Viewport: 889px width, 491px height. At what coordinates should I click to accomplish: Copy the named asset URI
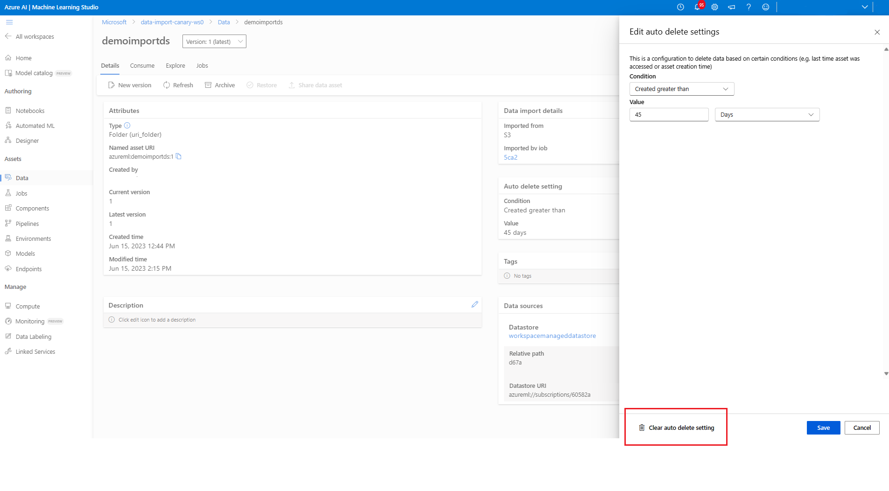(x=178, y=156)
